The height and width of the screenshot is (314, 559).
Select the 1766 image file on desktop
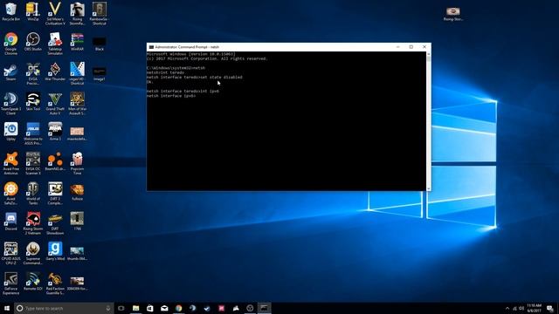coord(77,221)
